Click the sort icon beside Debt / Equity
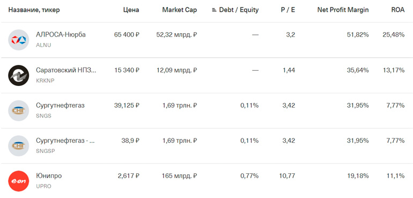The width and height of the screenshot is (413, 198). 214,10
